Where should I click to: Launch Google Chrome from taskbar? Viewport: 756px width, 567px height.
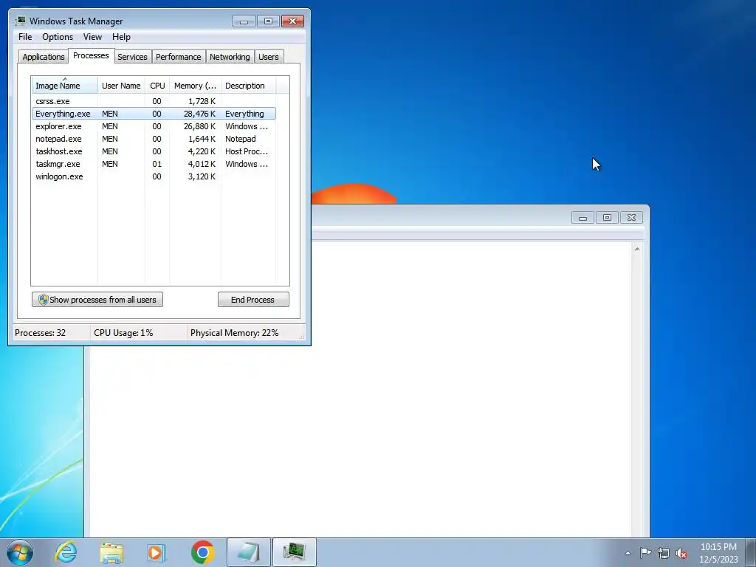(x=202, y=552)
